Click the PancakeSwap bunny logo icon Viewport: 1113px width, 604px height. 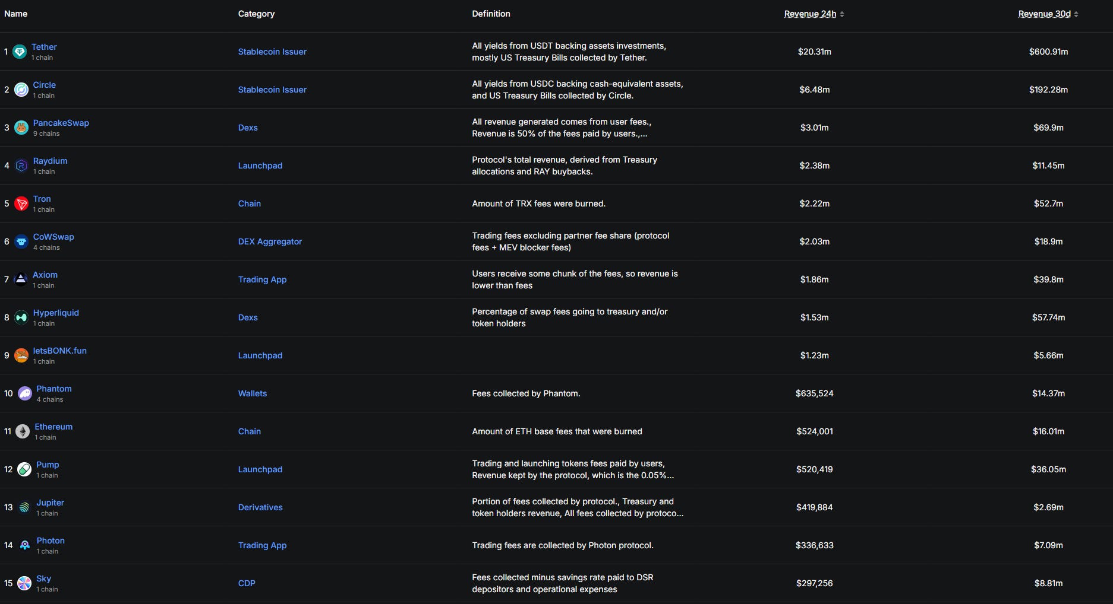pyautogui.click(x=21, y=128)
